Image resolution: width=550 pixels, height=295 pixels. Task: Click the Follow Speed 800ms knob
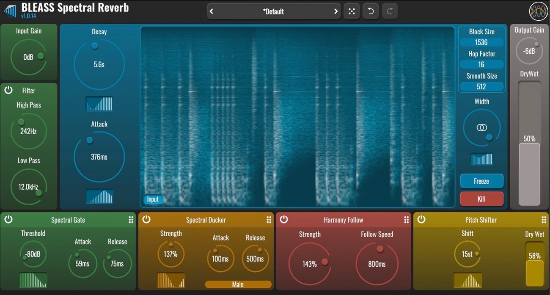click(x=377, y=264)
